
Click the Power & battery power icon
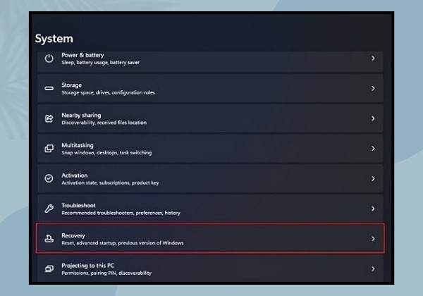(49, 58)
